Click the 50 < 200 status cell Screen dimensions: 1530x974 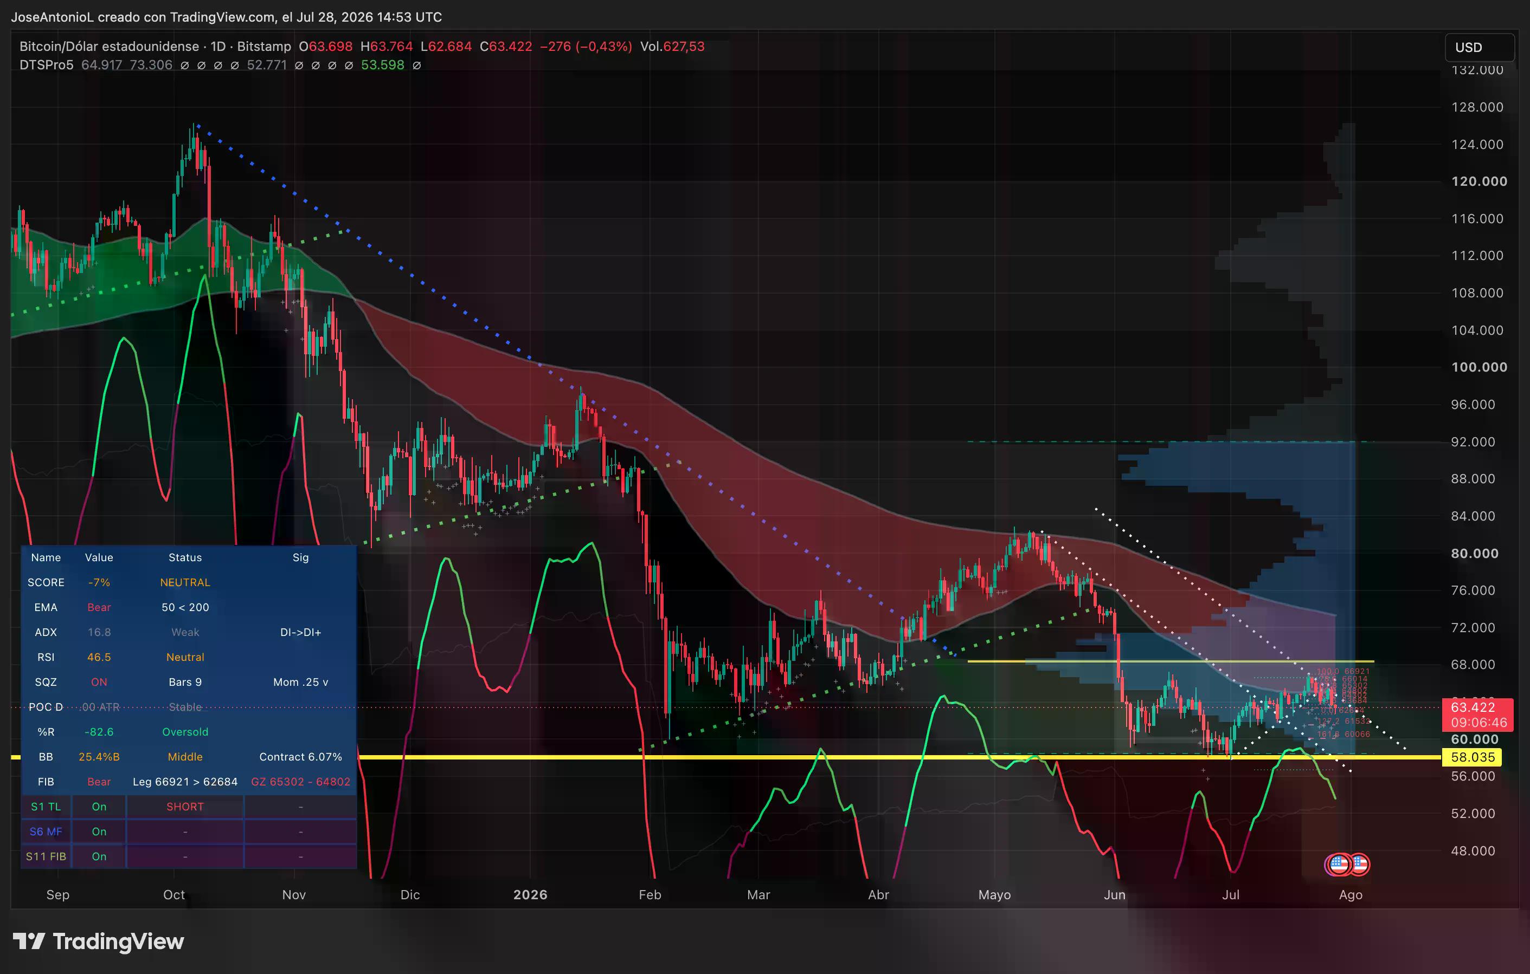[x=185, y=607]
